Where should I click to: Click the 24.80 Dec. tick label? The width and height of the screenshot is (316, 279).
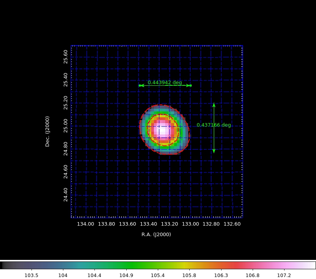tap(66, 149)
